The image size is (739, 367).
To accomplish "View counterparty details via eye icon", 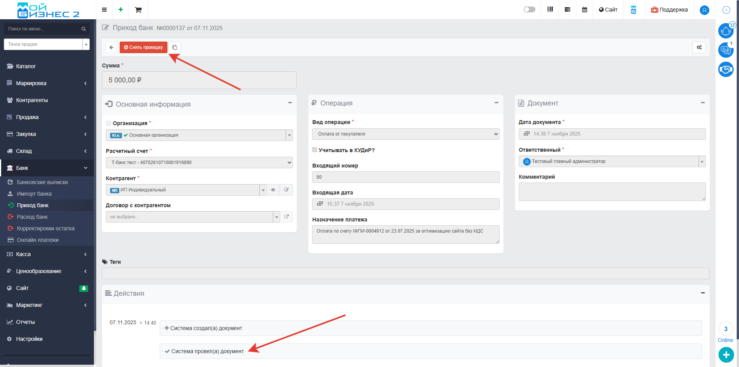I will click(273, 190).
